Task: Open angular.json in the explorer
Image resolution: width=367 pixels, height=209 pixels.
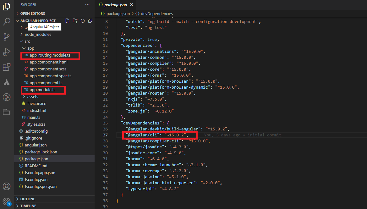Action: pos(36,145)
